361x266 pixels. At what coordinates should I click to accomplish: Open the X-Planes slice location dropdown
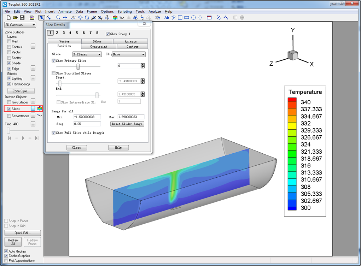[87, 54]
